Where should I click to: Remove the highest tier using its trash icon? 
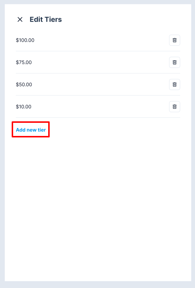pyautogui.click(x=175, y=40)
